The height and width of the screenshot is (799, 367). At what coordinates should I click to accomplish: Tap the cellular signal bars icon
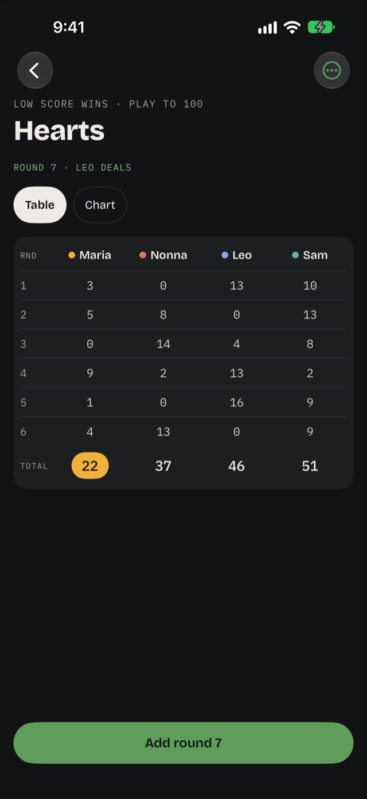pos(267,28)
